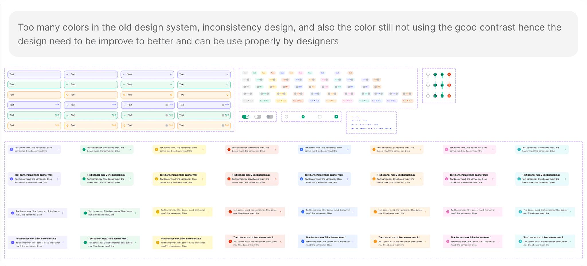
Task: Click the lightbulb icon in the last column's first orange field
Action: pyautogui.click(x=228, y=95)
